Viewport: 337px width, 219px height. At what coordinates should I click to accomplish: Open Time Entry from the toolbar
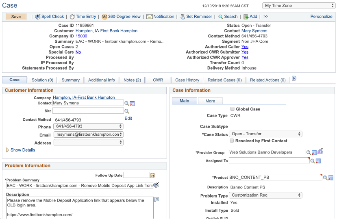(x=72, y=17)
